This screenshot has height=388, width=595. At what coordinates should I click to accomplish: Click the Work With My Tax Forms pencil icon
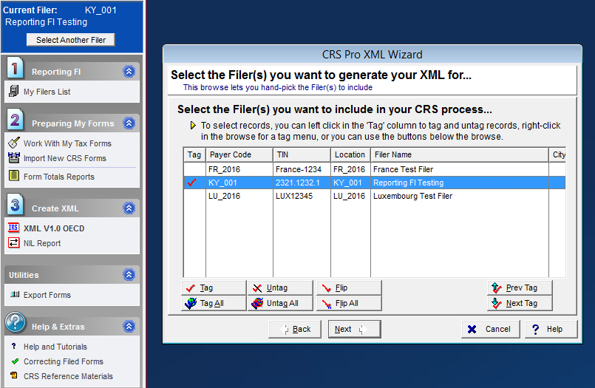13,143
